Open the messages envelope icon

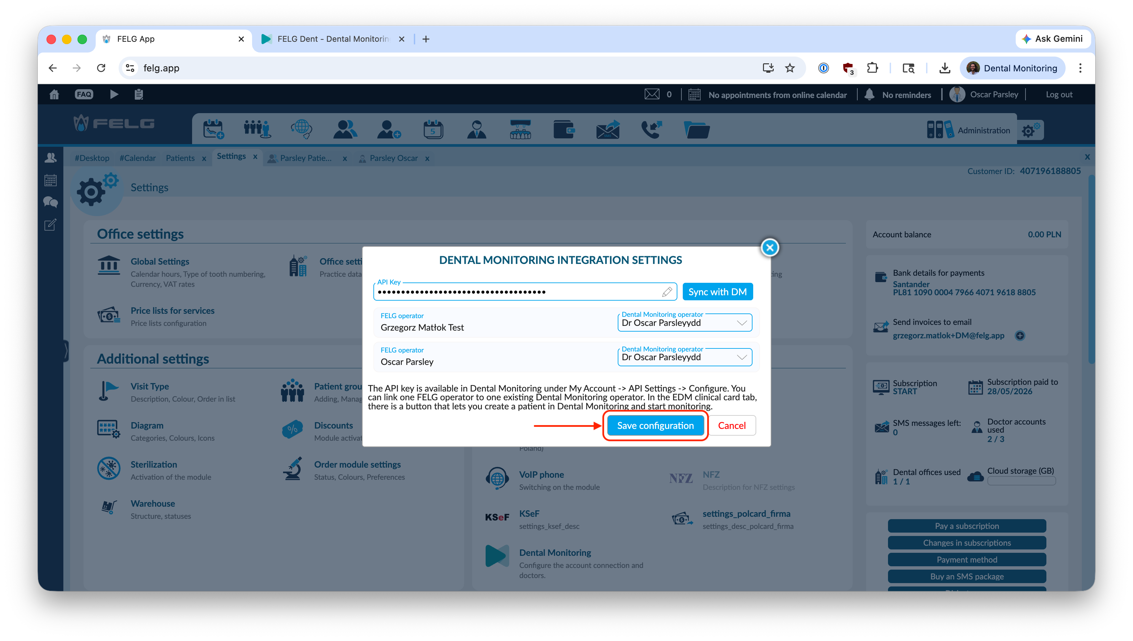pos(652,95)
